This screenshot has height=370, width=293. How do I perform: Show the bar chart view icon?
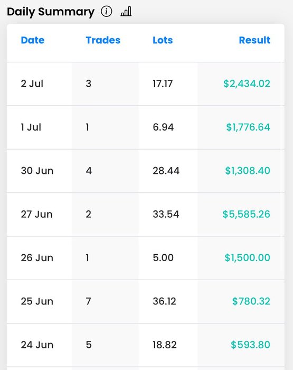[x=126, y=11]
